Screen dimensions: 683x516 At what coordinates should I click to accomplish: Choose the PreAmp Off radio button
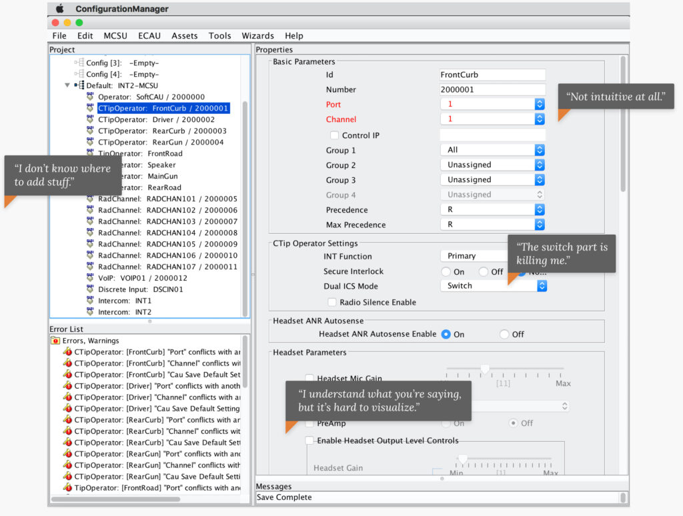coord(514,423)
